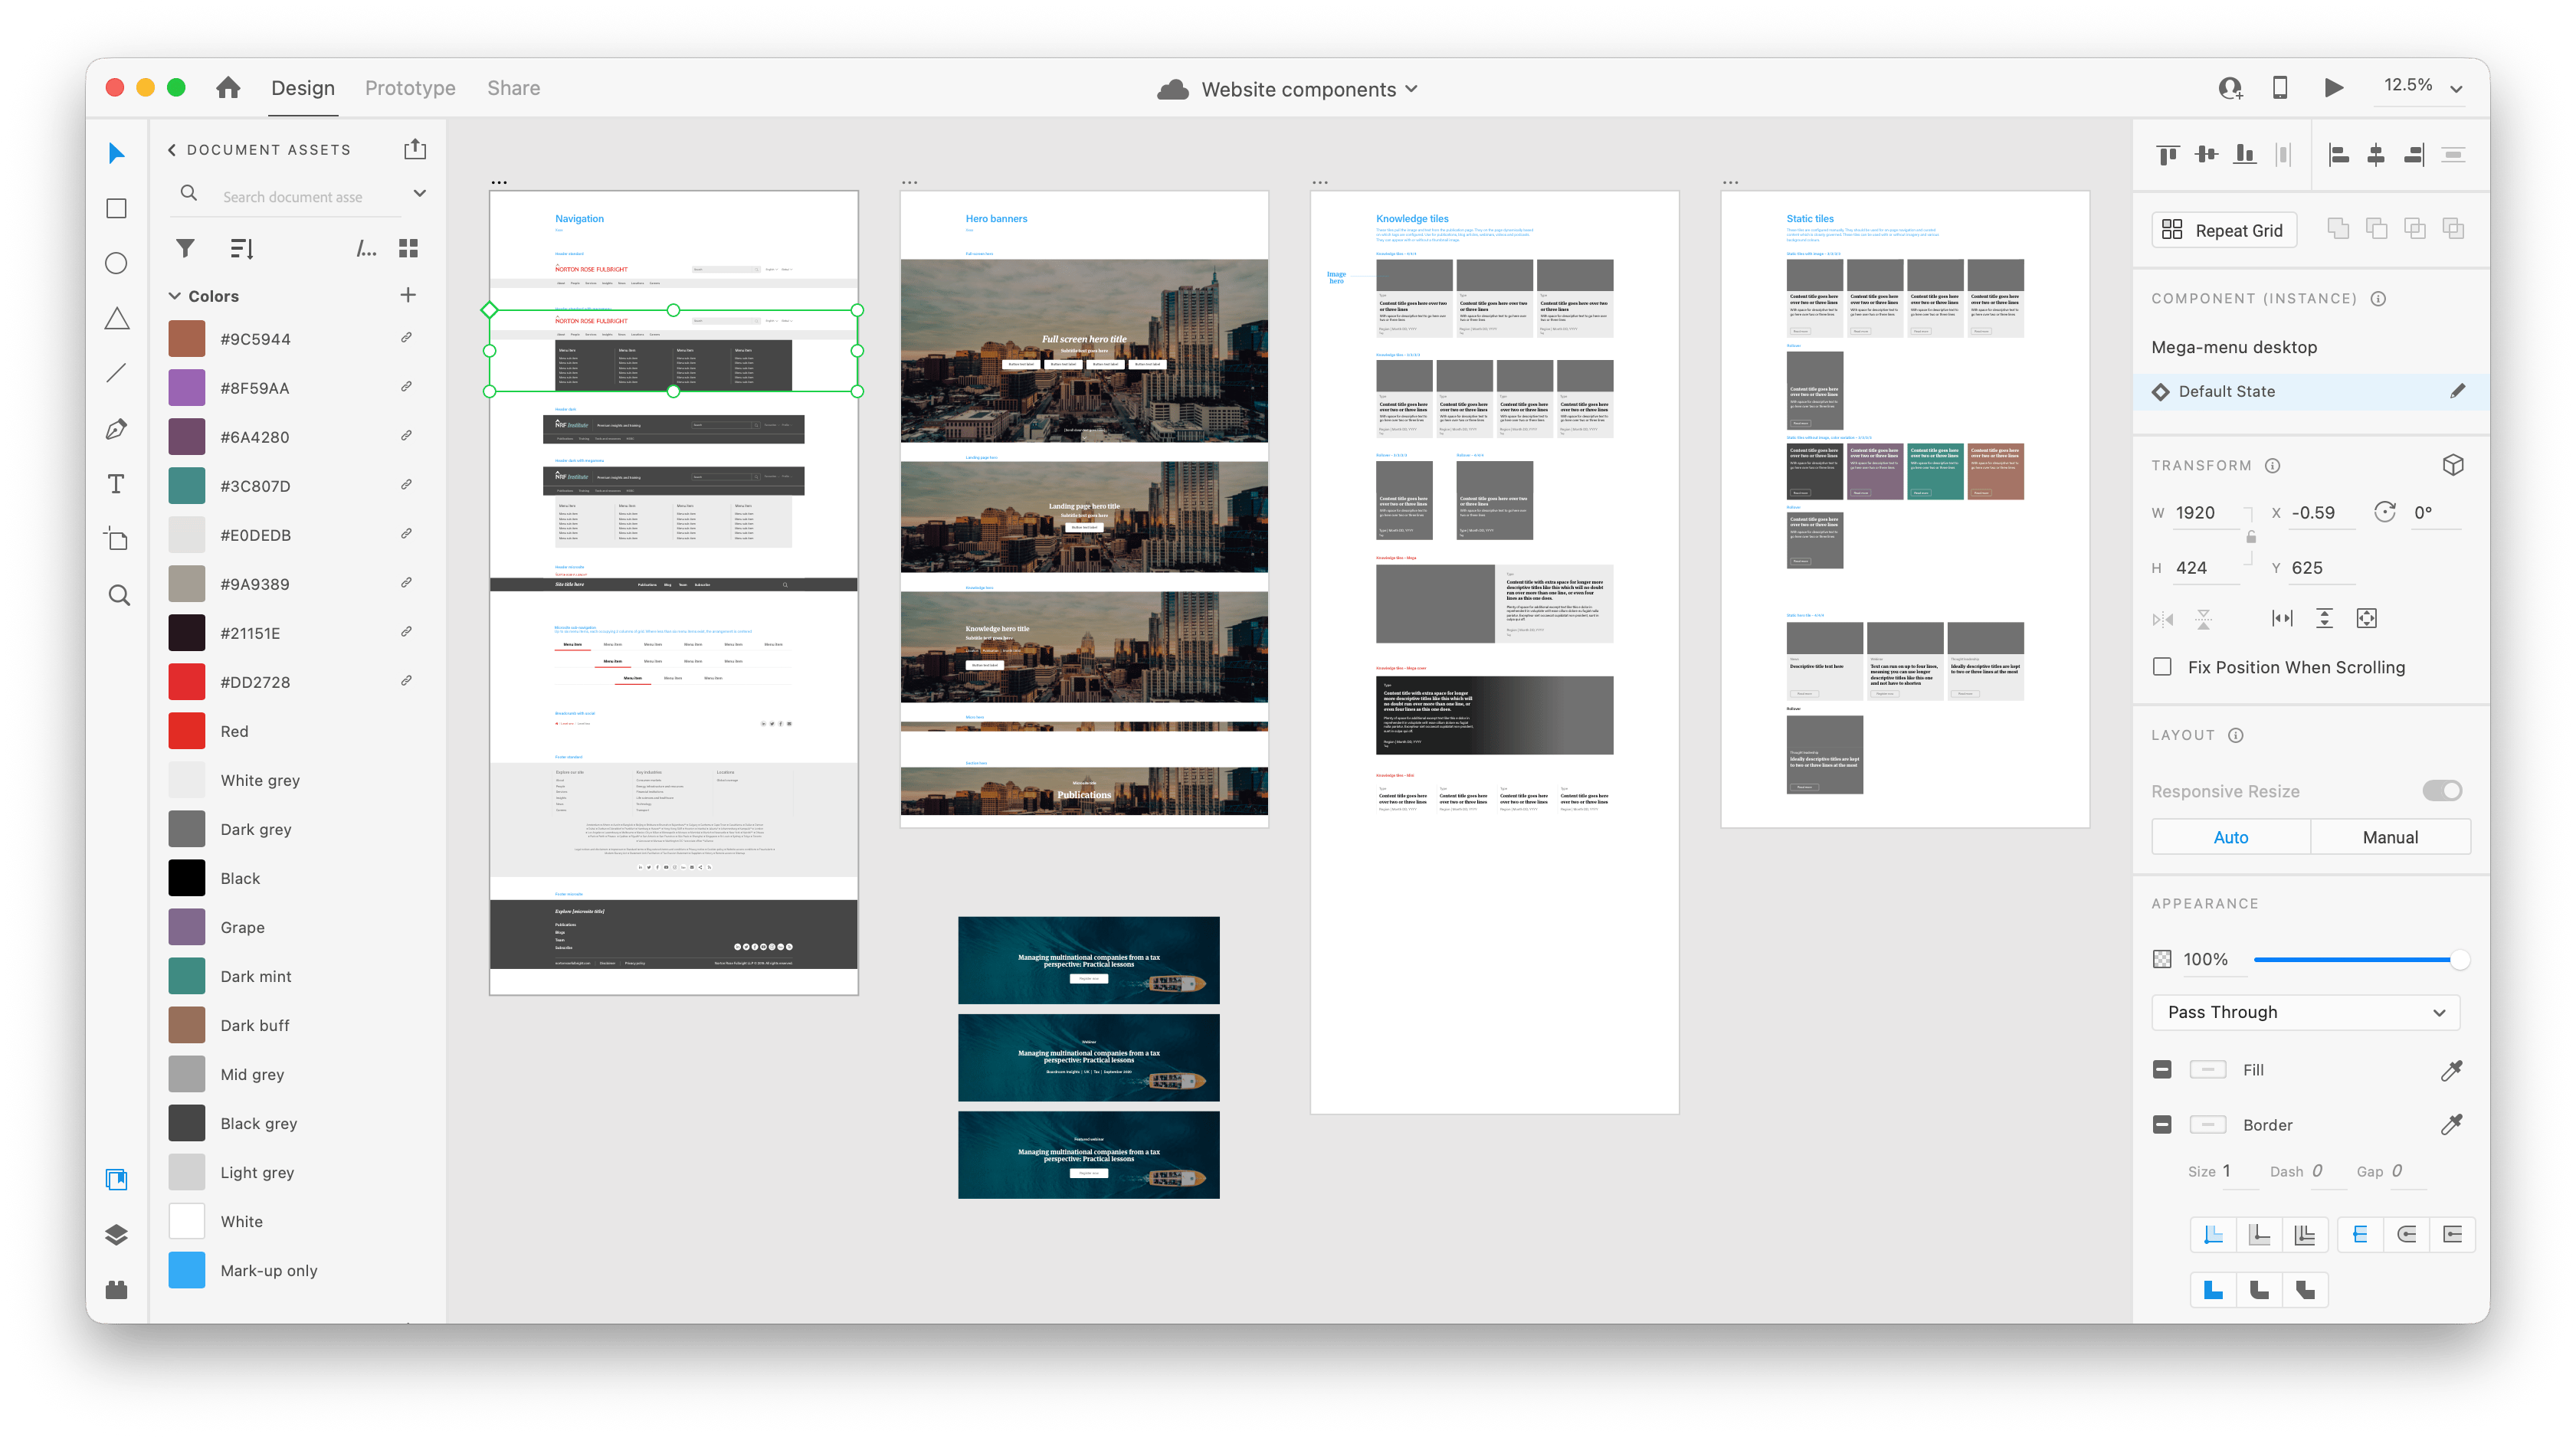Expand the asset search options chevron
This screenshot has height=1437, width=2576.
tap(420, 193)
